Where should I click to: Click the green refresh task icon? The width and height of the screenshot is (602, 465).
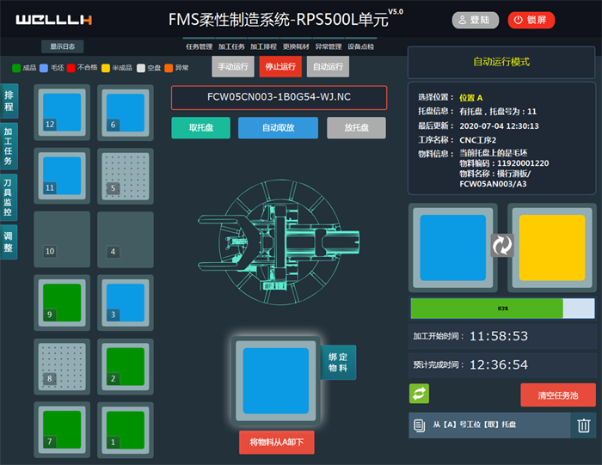tap(419, 394)
